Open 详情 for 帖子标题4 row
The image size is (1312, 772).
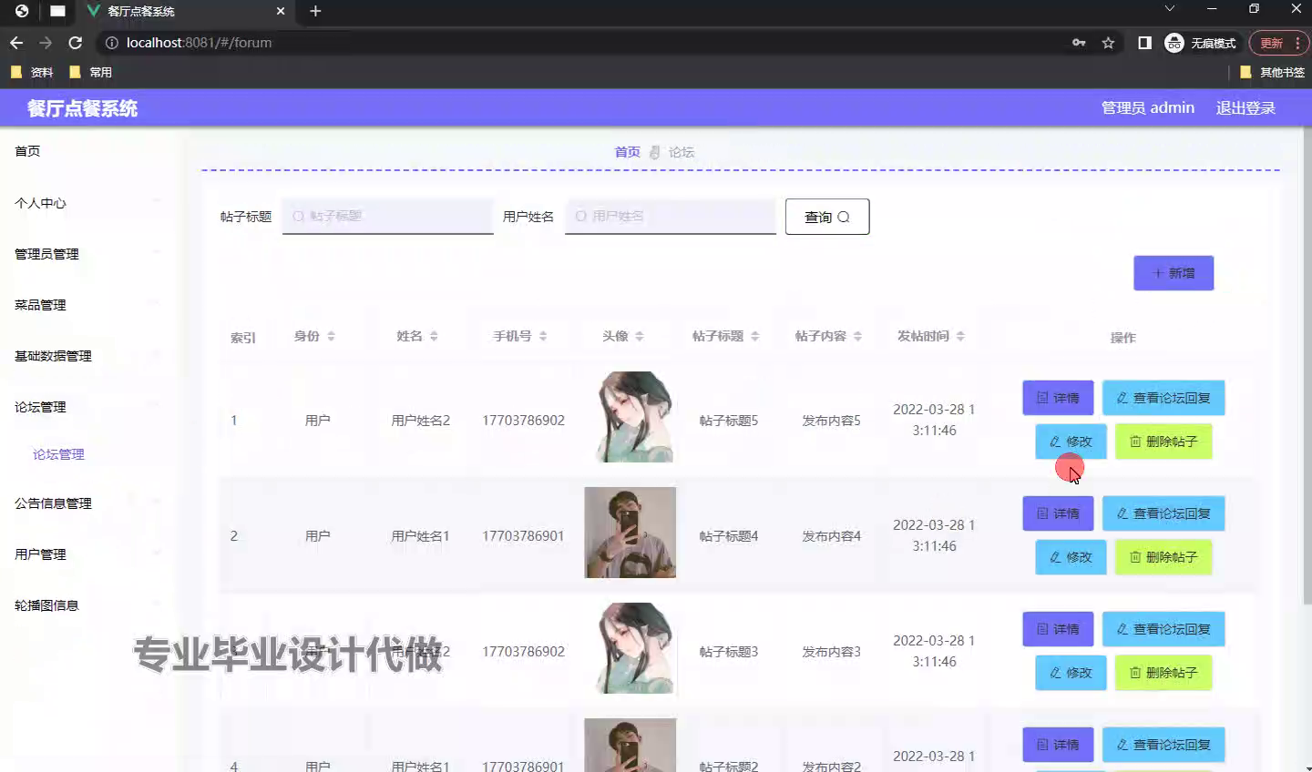pyautogui.click(x=1058, y=513)
